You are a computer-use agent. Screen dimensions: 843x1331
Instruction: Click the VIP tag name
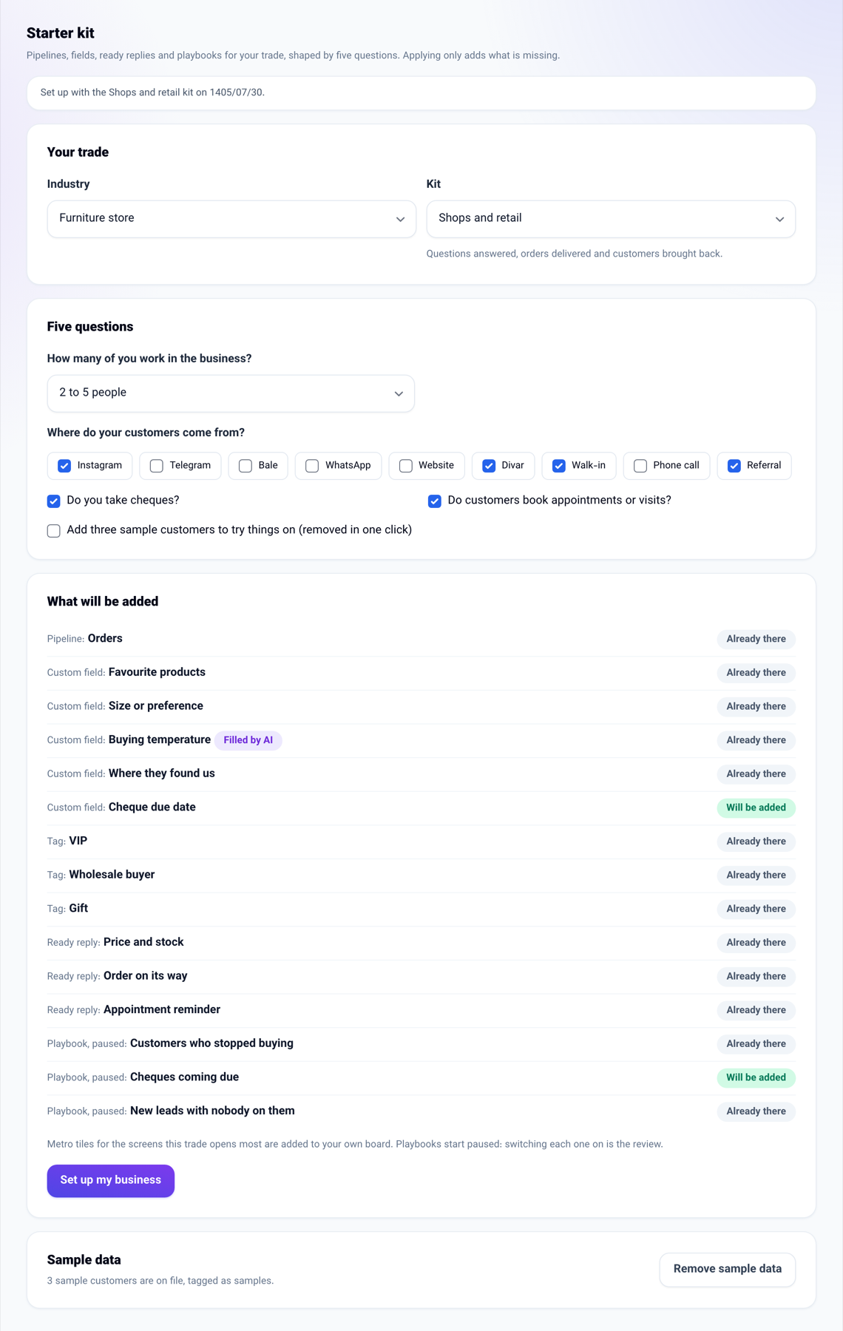[x=78, y=841]
